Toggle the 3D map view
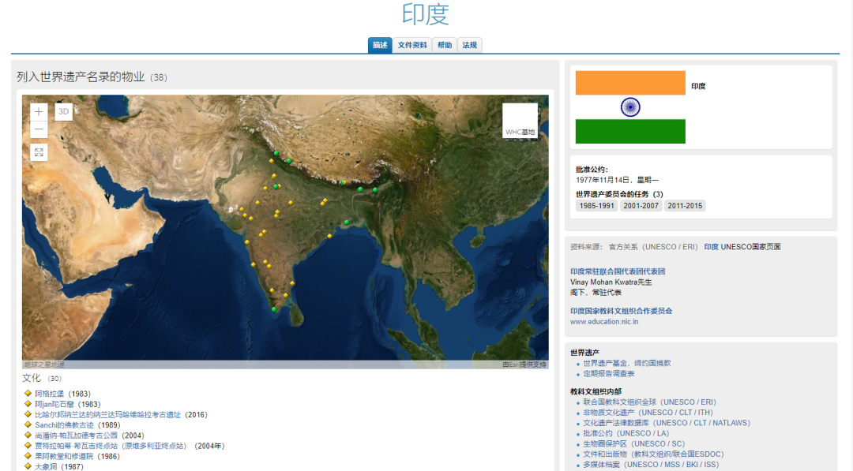 pos(64,112)
